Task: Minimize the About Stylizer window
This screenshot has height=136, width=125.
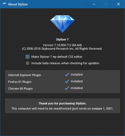Action: (x=94, y=4)
